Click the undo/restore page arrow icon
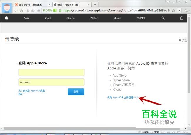 (x=27, y=11)
